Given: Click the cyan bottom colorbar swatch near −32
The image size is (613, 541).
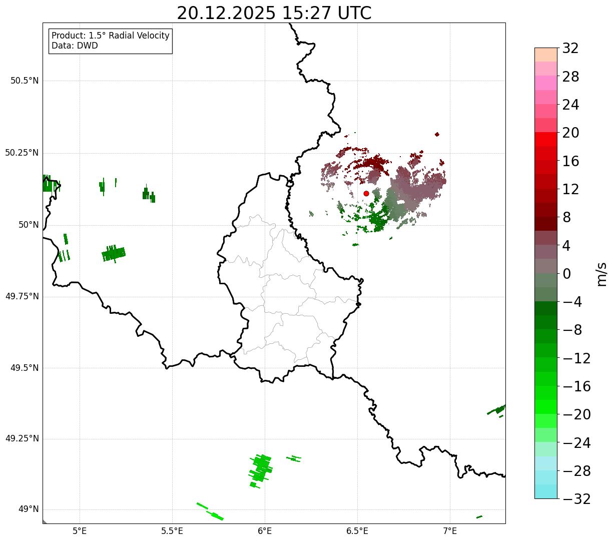Looking at the screenshot, I should coord(546,491).
